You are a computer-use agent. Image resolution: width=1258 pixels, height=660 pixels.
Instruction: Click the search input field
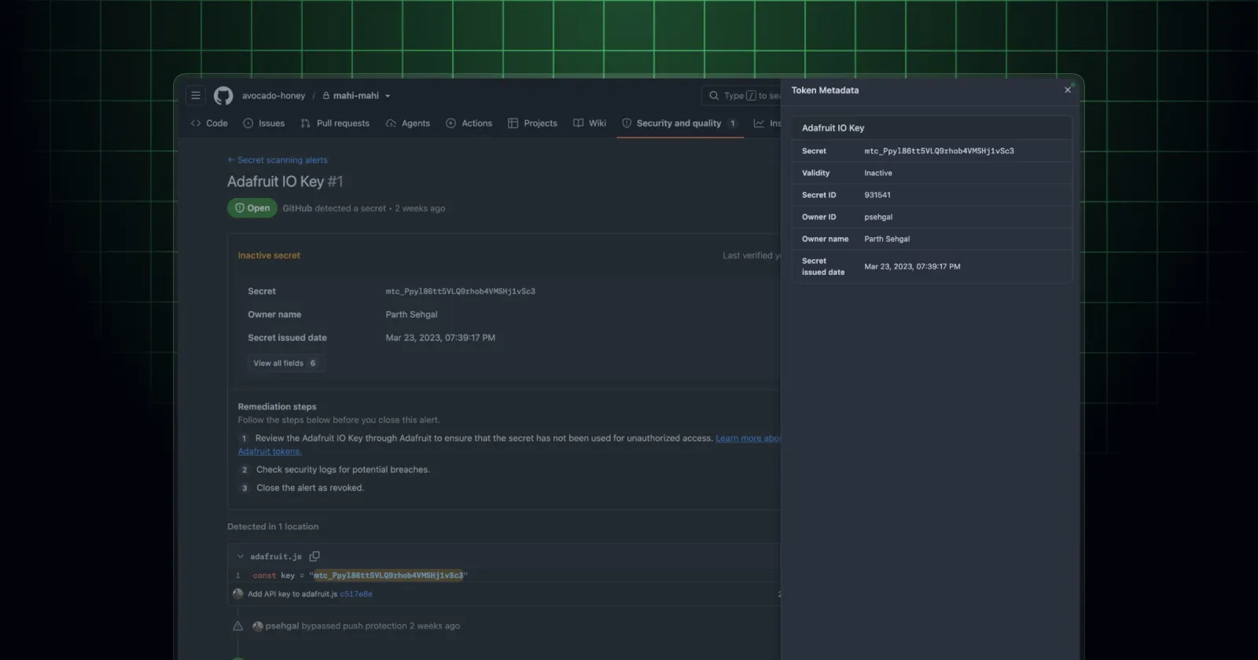coord(742,96)
